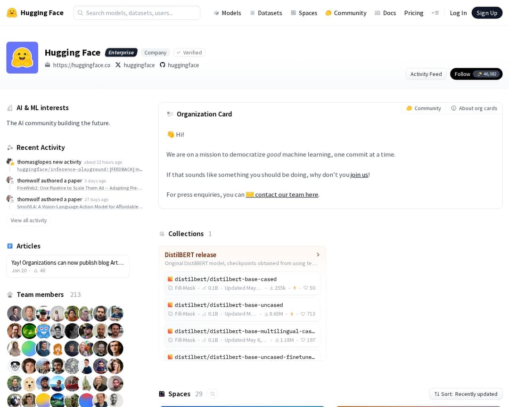Open the Activity Feed button
Screen dimensions: 509x407
tap(426, 74)
